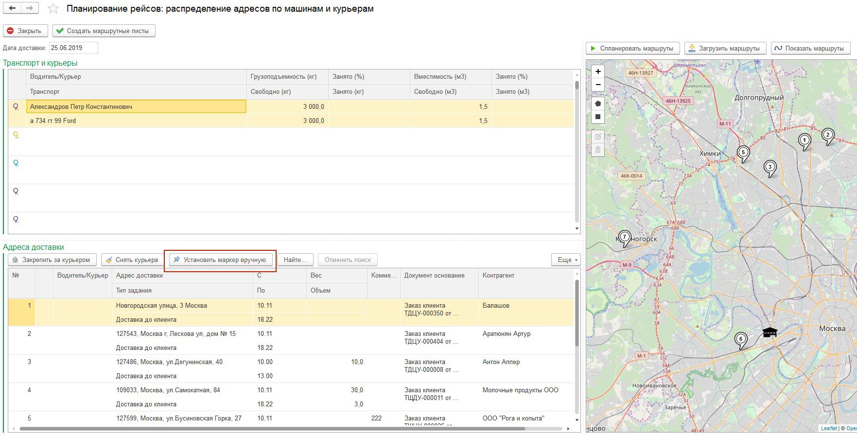This screenshot has width=857, height=436.
Task: Click the light-blue courier marker icon
Action: [x=16, y=163]
